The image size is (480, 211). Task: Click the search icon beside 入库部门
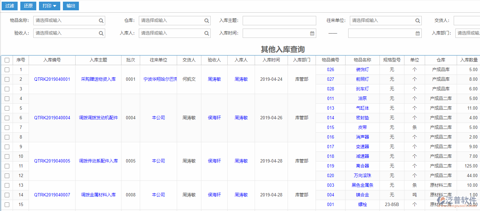tap(478, 33)
